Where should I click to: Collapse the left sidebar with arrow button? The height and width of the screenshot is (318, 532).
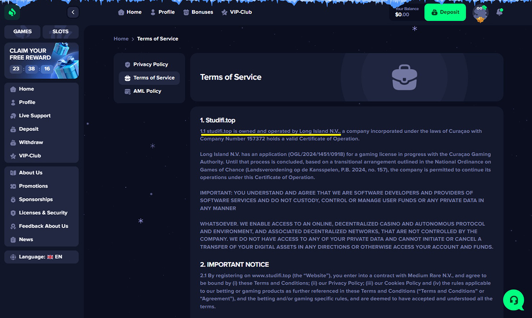pyautogui.click(x=73, y=12)
